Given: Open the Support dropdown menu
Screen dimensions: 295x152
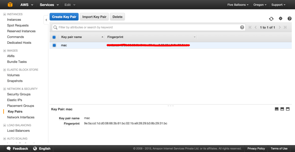Looking at the screenshot, I should pos(278,5).
